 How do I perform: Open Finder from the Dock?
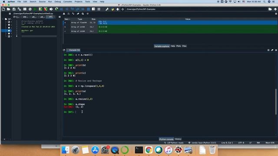[x=66, y=150]
